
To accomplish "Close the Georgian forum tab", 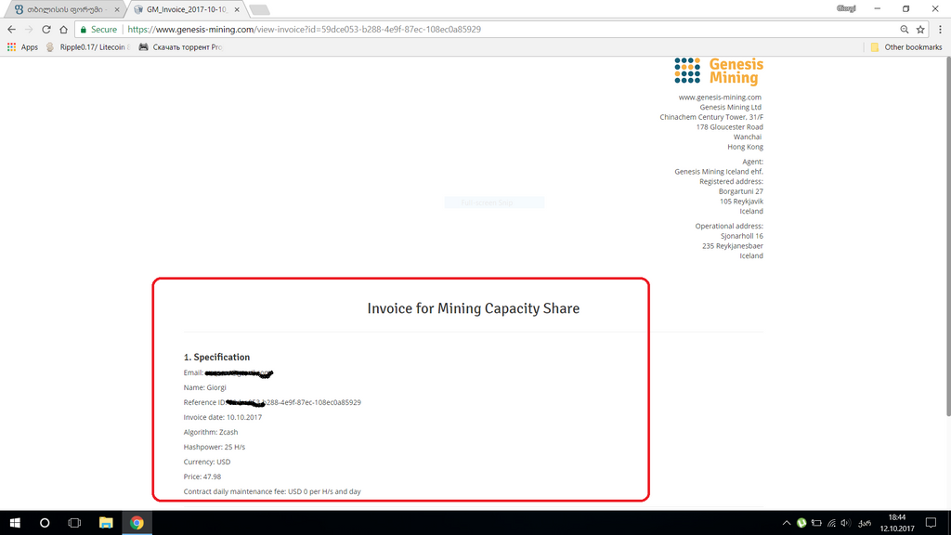I will pyautogui.click(x=117, y=9).
